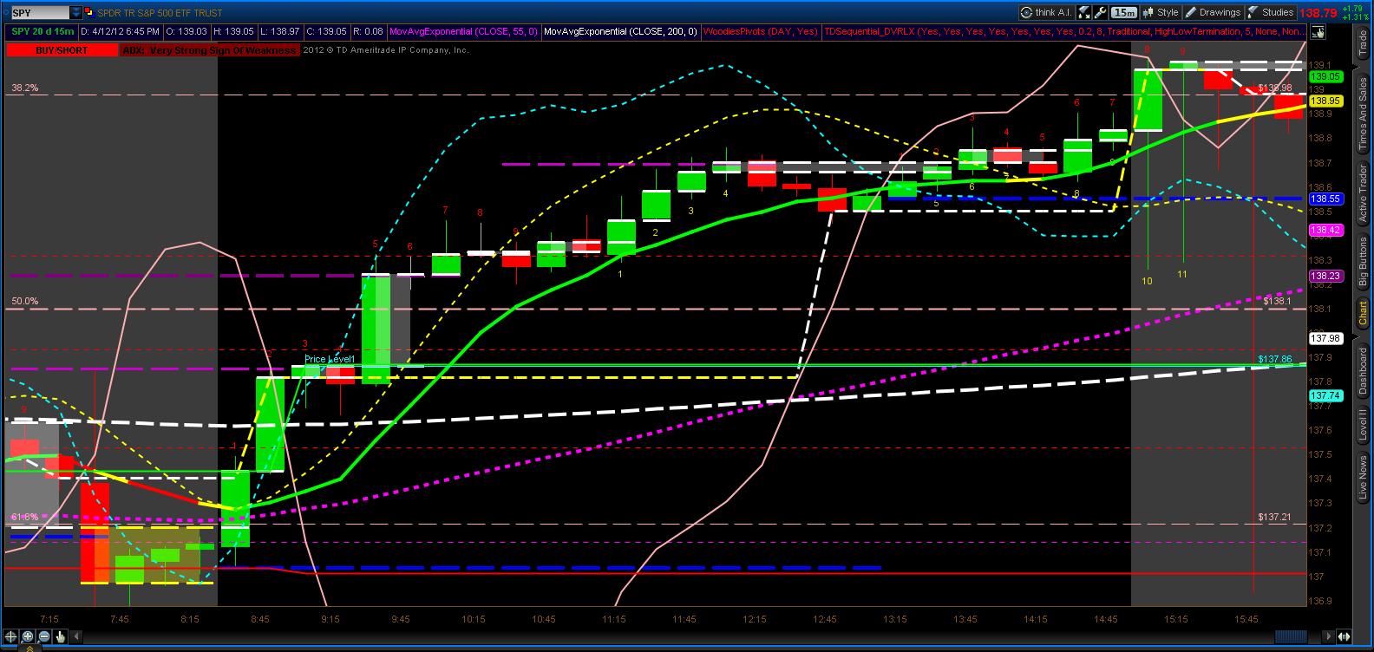The height and width of the screenshot is (652, 1374).
Task: Click the L: 138.97 low value
Action: (281, 31)
